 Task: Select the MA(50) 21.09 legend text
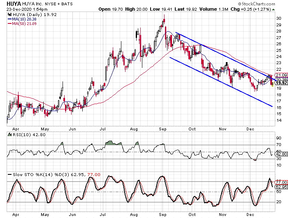point(24,24)
